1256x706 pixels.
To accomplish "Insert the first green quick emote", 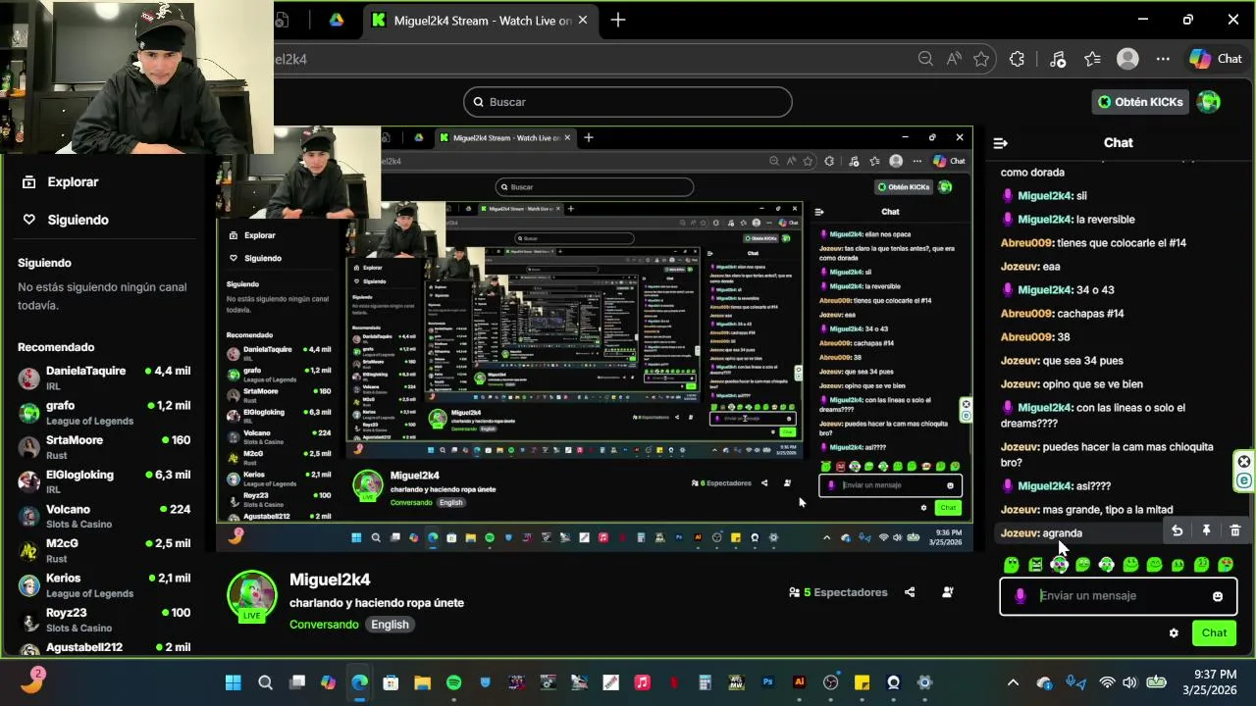I will 1012,565.
